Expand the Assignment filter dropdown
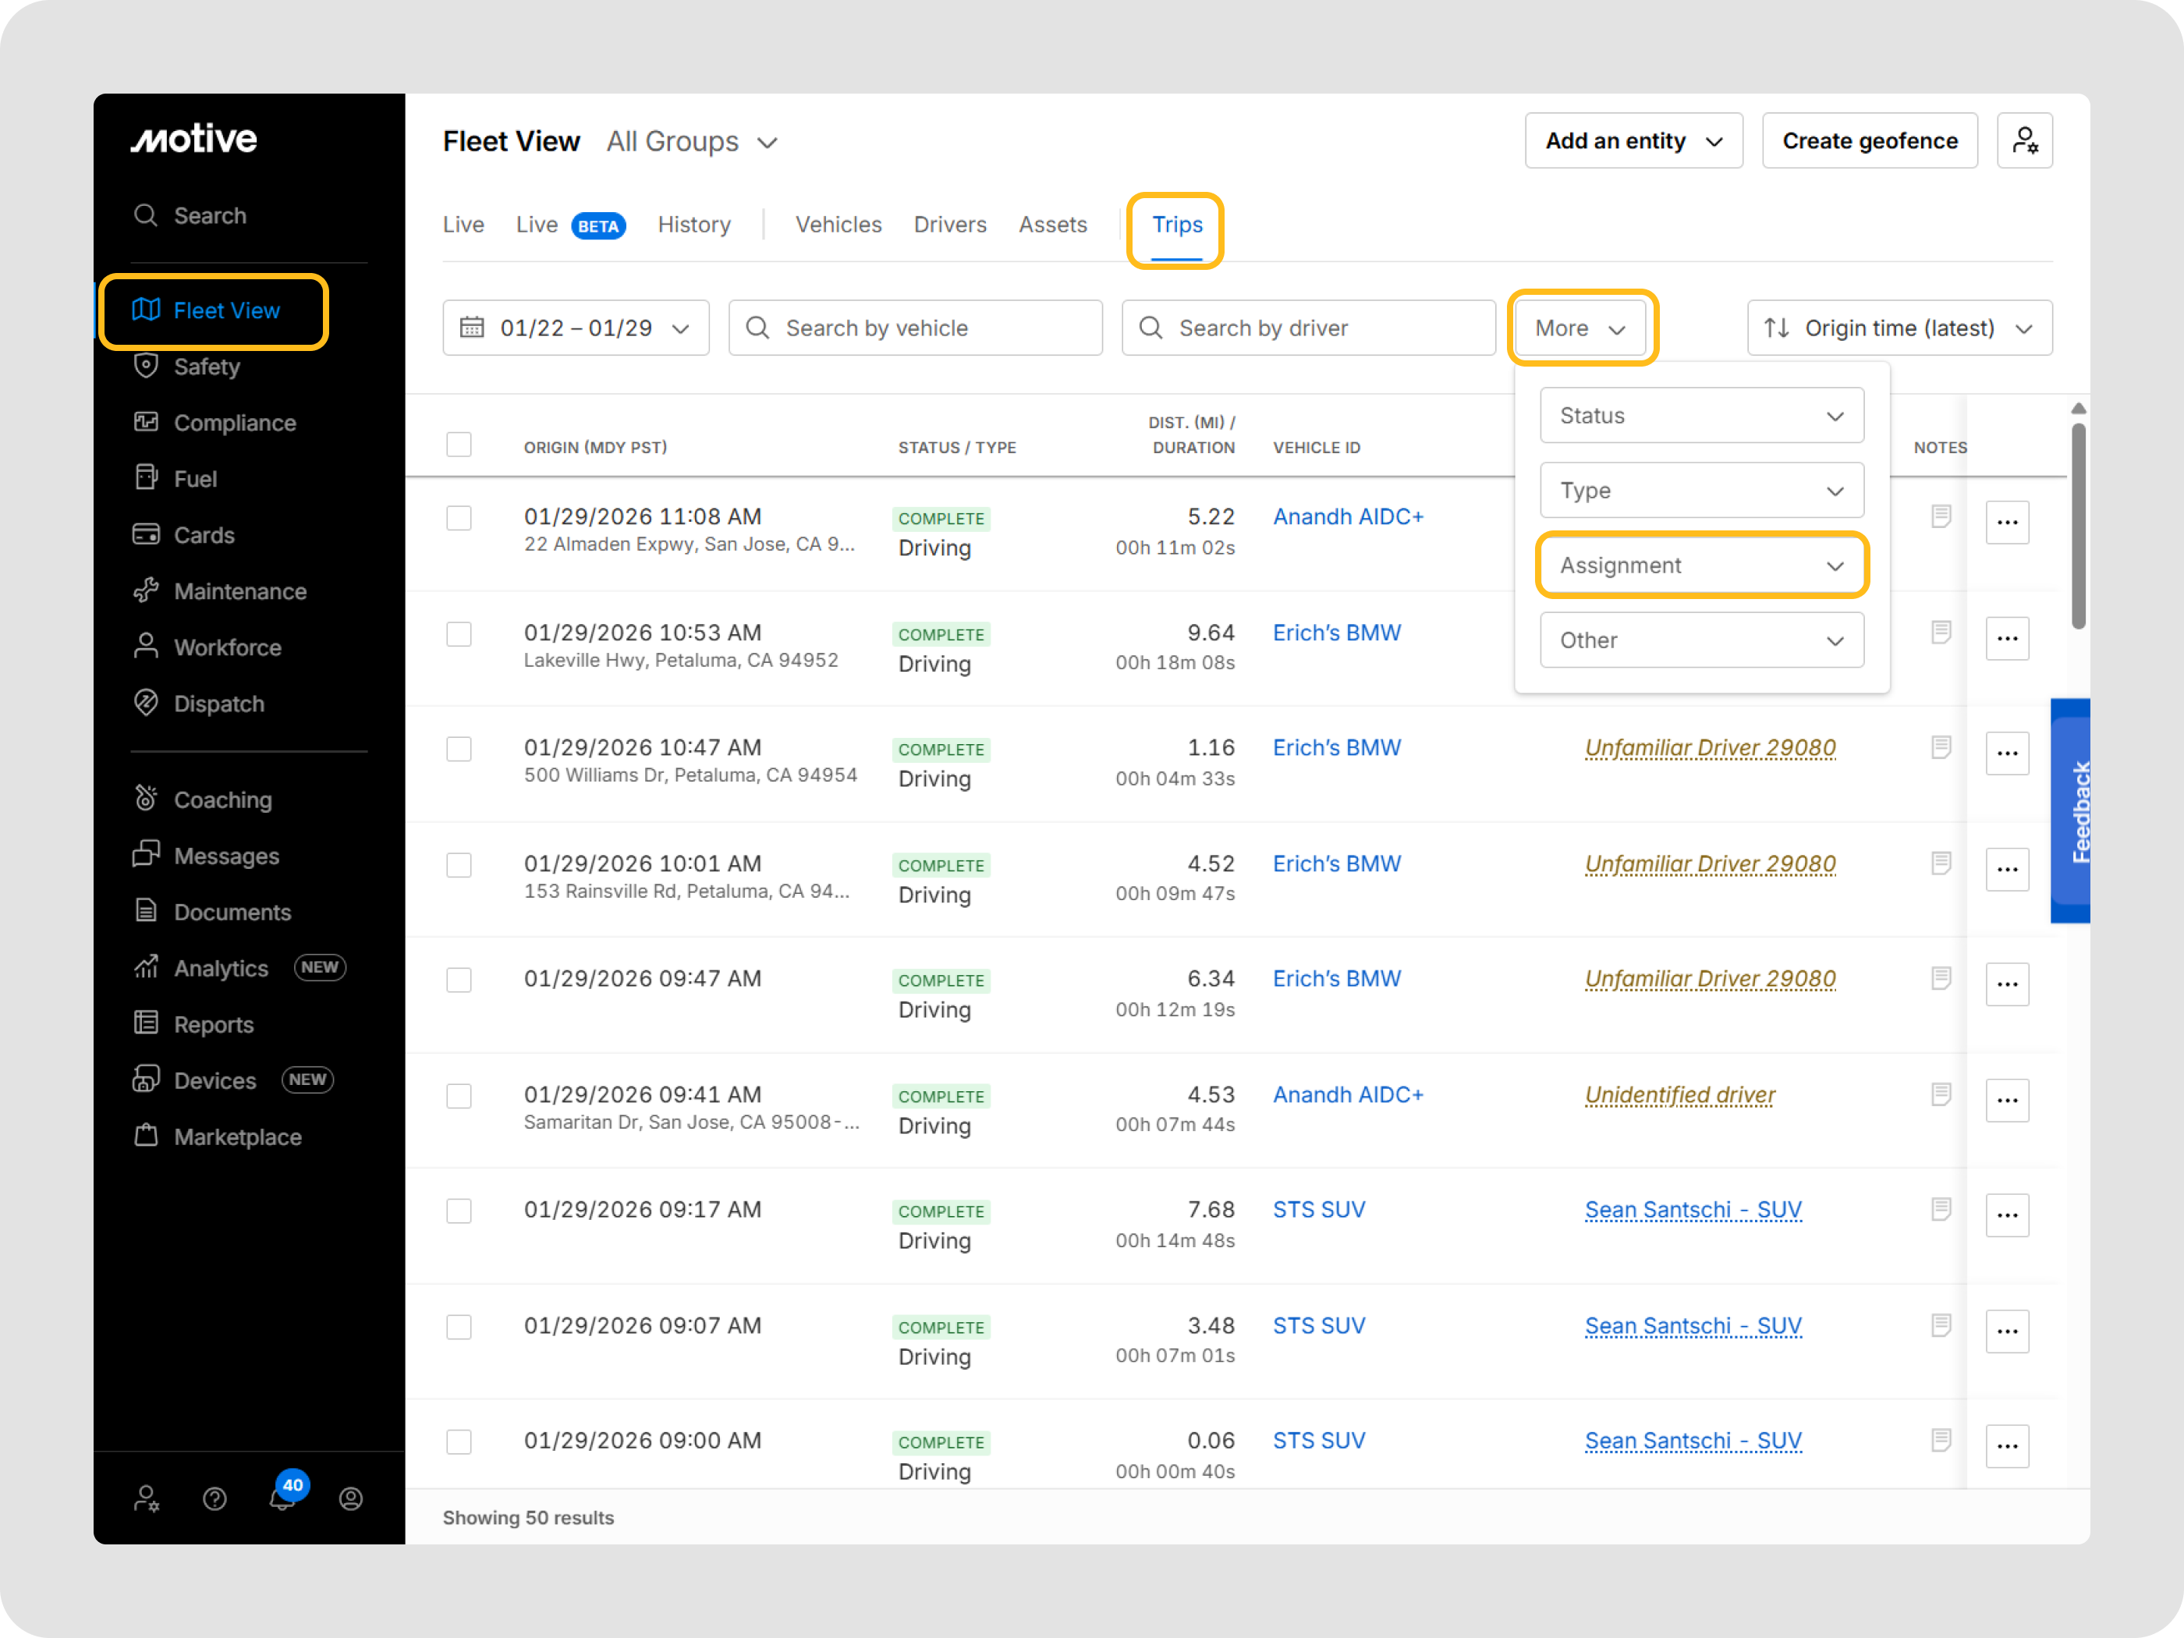Image resolution: width=2184 pixels, height=1638 pixels. point(1701,565)
